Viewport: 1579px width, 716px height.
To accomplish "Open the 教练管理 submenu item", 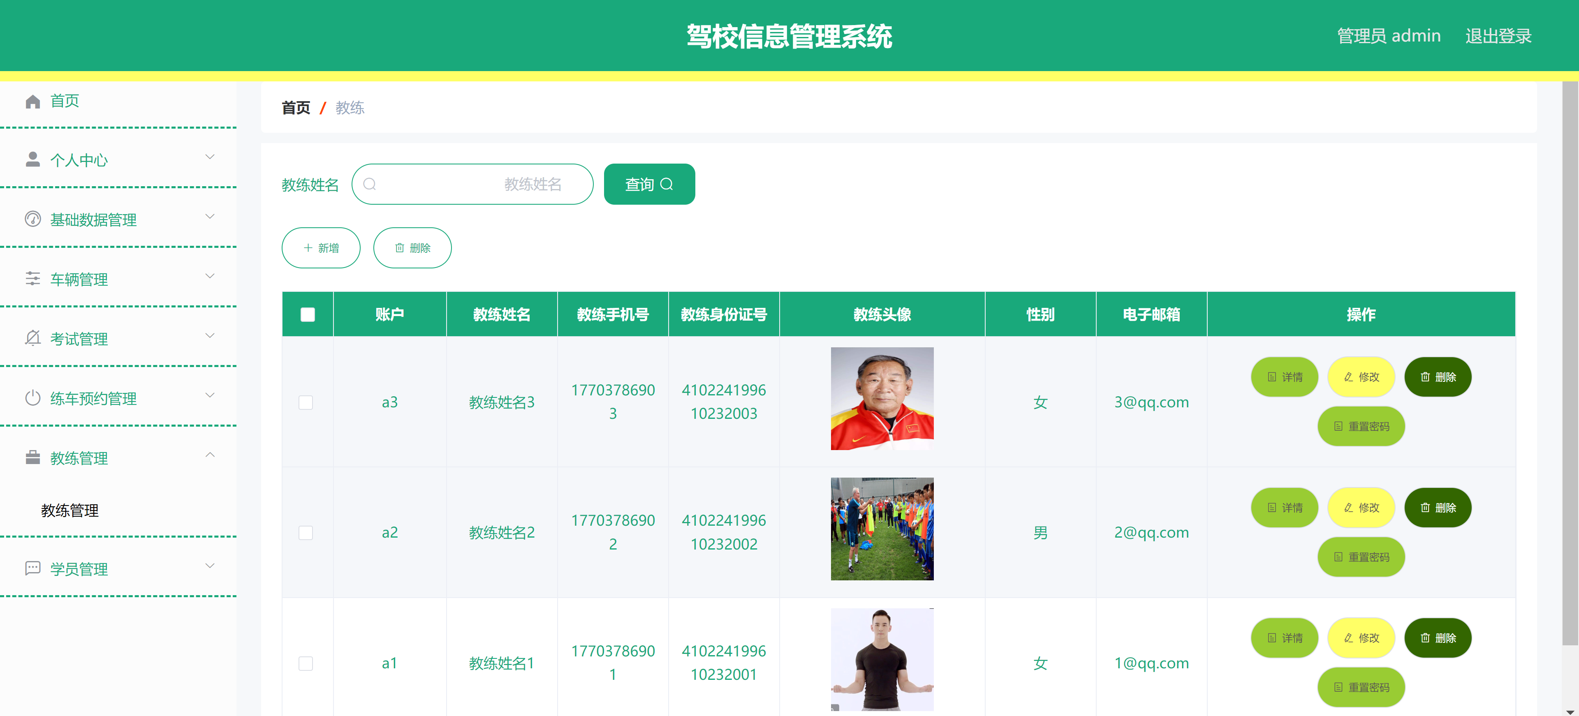I will coord(69,511).
